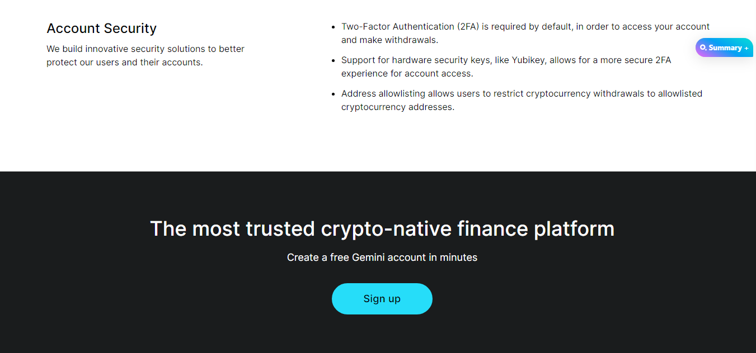Click 'cryptocurrency addresses.' line in last bullet
This screenshot has height=353, width=756.
(398, 107)
